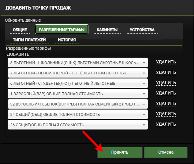
Task: Click the ДОБАВИТЬ link to add tariff
Action: pyautogui.click(x=18, y=54)
